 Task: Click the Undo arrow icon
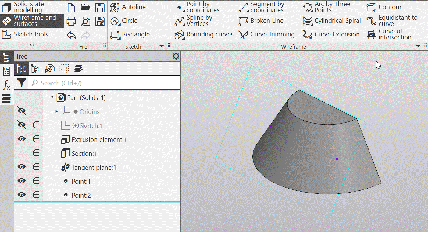point(71,35)
